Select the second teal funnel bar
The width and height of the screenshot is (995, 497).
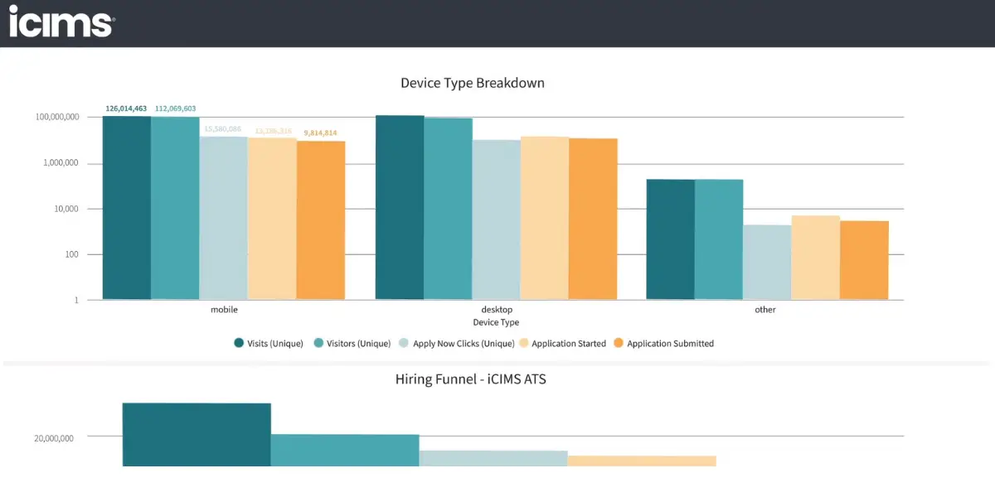pos(345,451)
